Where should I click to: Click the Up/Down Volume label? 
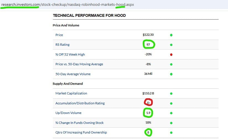(x=68, y=113)
